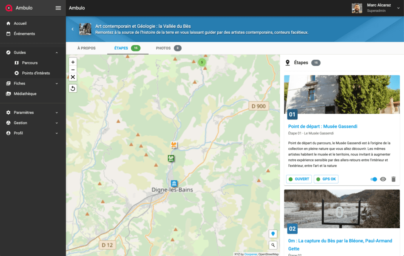Toggle map fullscreen mode
This screenshot has width=404, height=256.
pyautogui.click(x=73, y=77)
